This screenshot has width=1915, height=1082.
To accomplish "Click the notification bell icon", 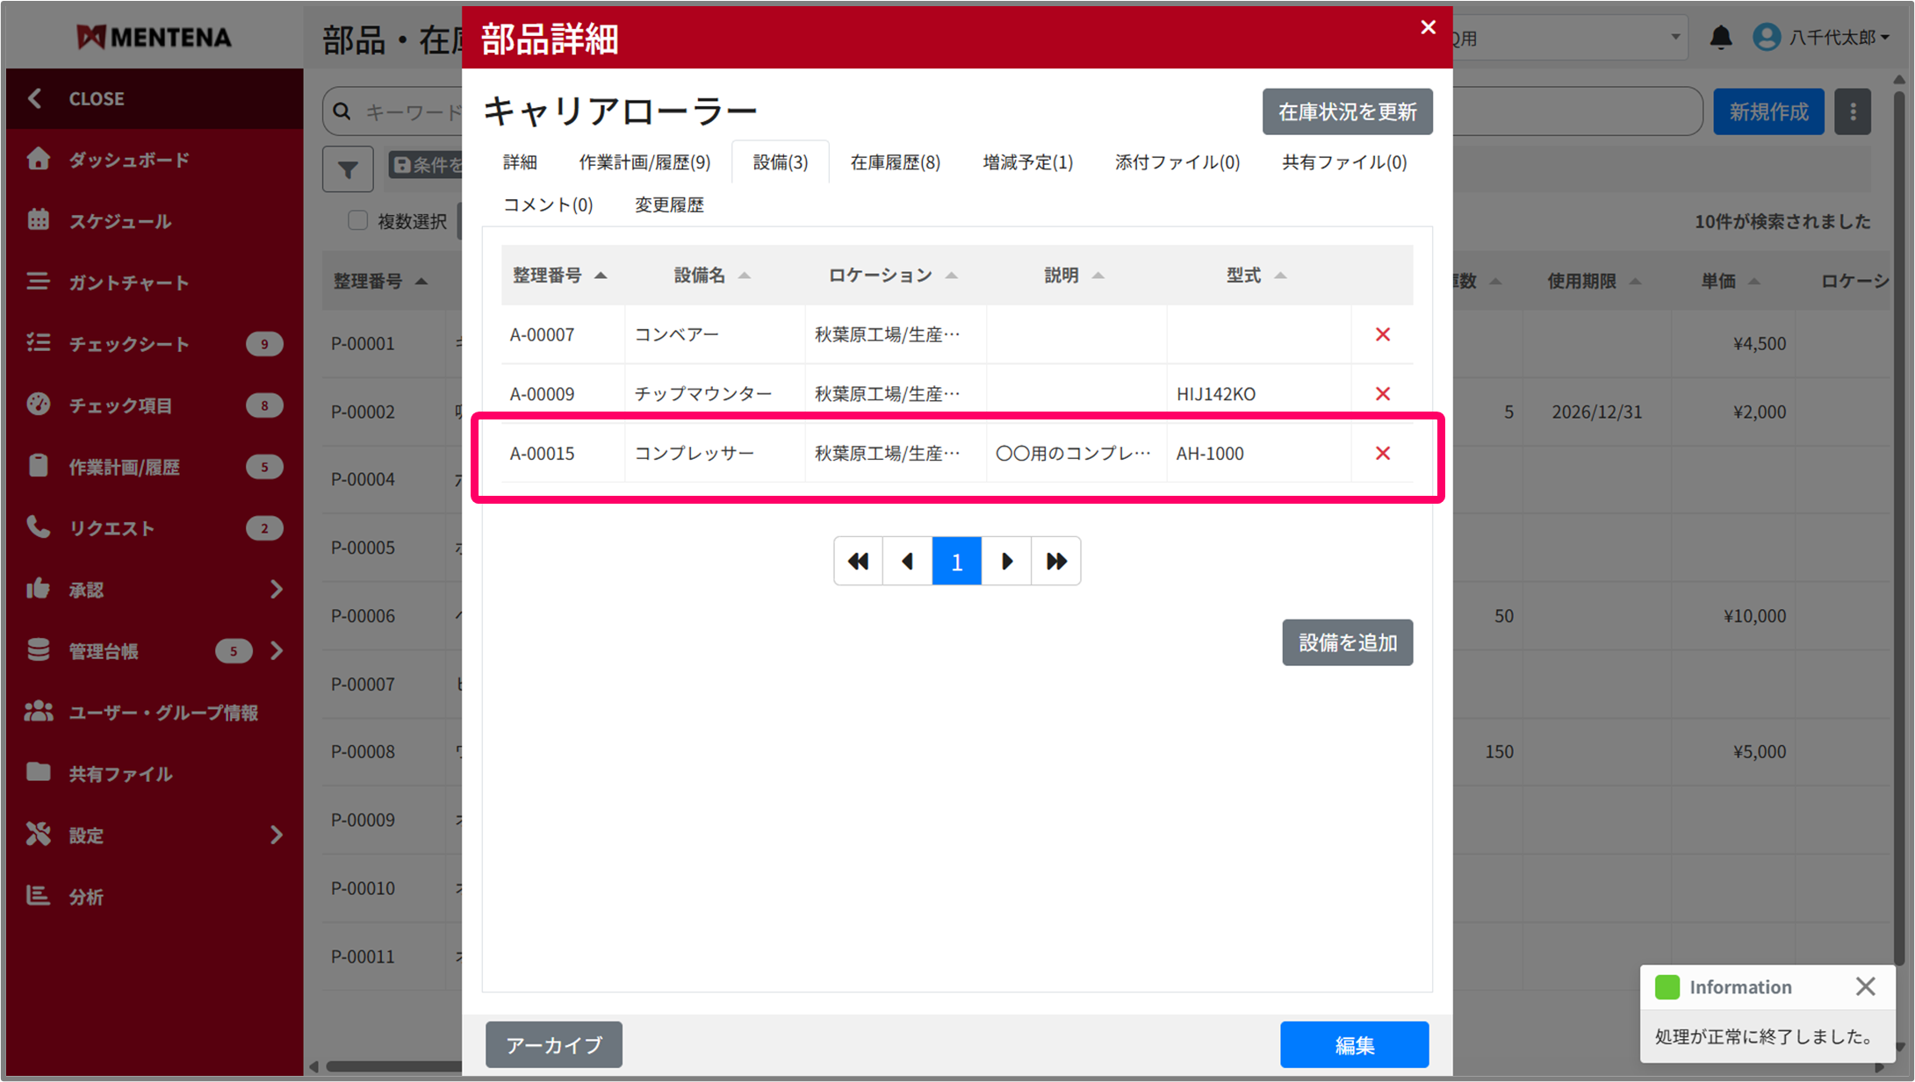I will (1720, 38).
